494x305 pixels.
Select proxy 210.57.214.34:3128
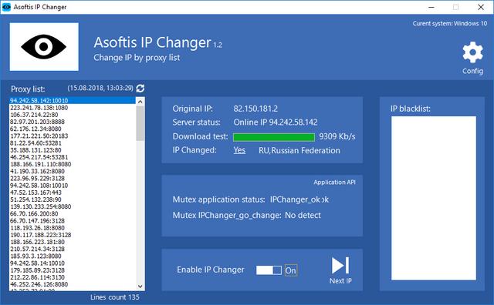(73, 250)
